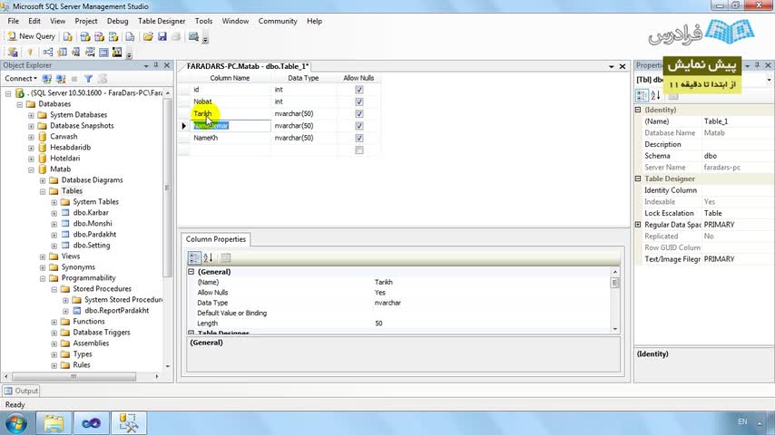Expand the System Databases node

click(31, 115)
